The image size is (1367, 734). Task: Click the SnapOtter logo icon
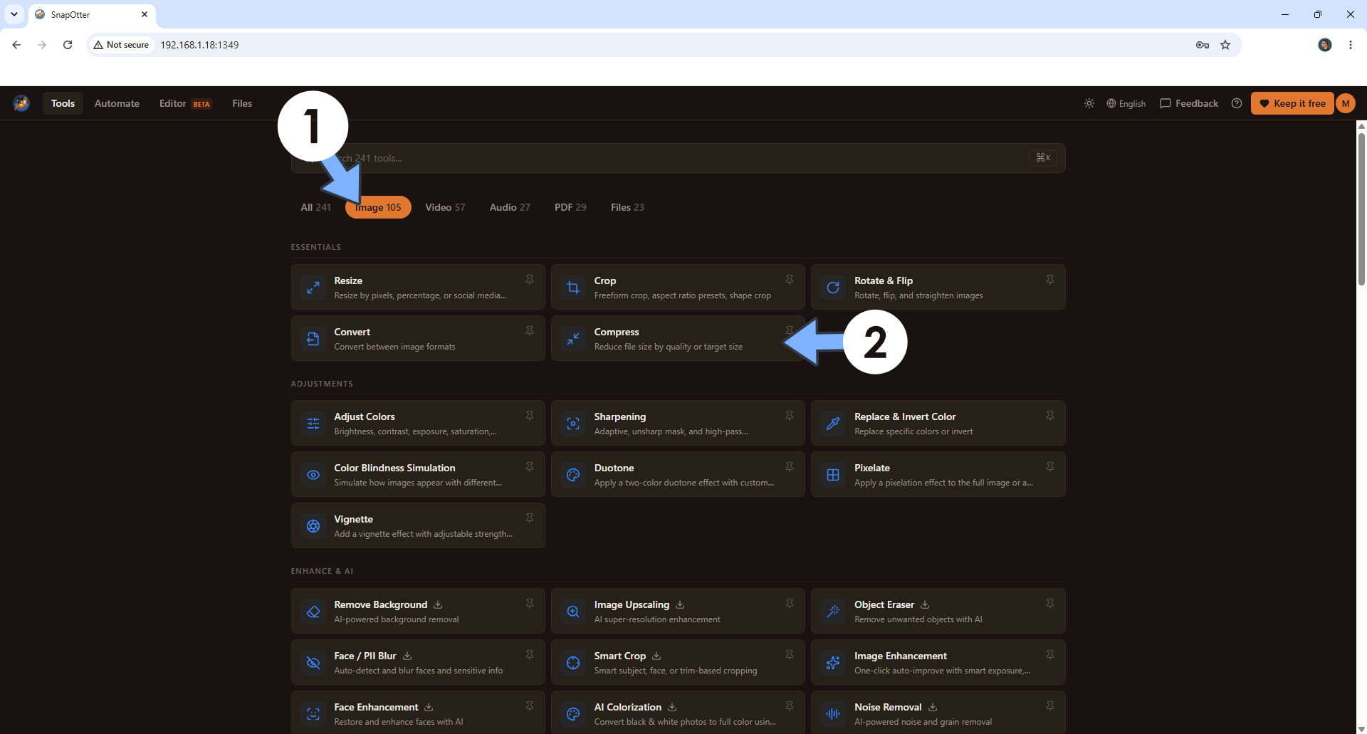[x=21, y=103]
